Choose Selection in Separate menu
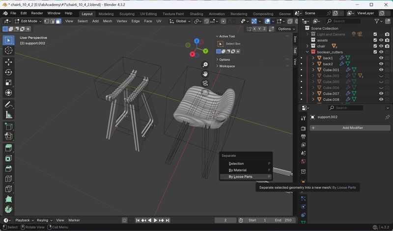This screenshot has width=393, height=231. coord(246,164)
